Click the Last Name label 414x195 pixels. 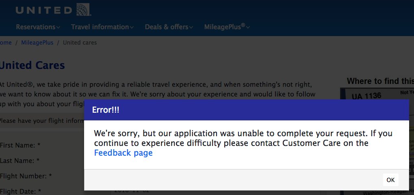[20, 161]
